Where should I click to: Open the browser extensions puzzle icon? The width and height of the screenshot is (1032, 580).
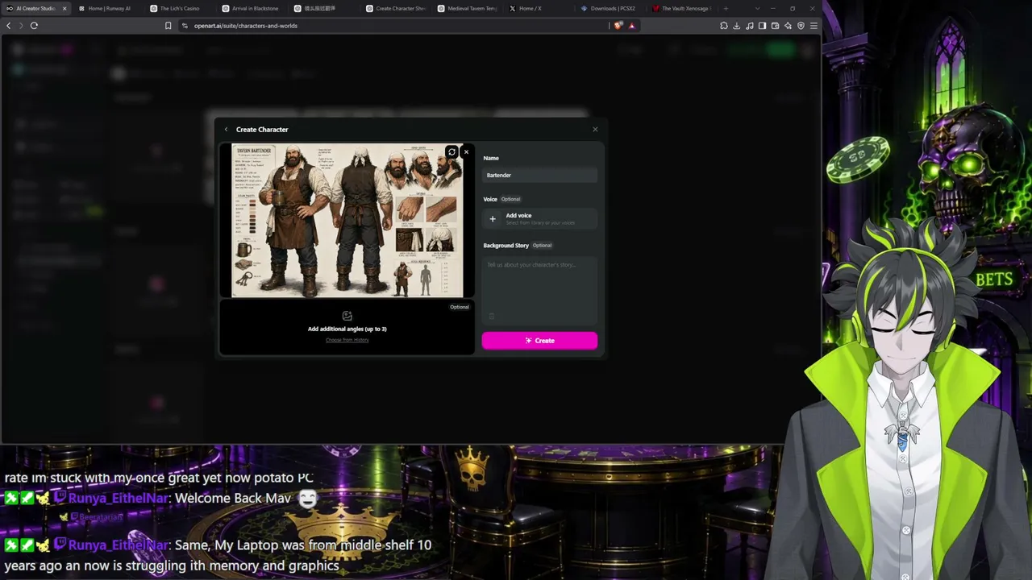tap(723, 26)
